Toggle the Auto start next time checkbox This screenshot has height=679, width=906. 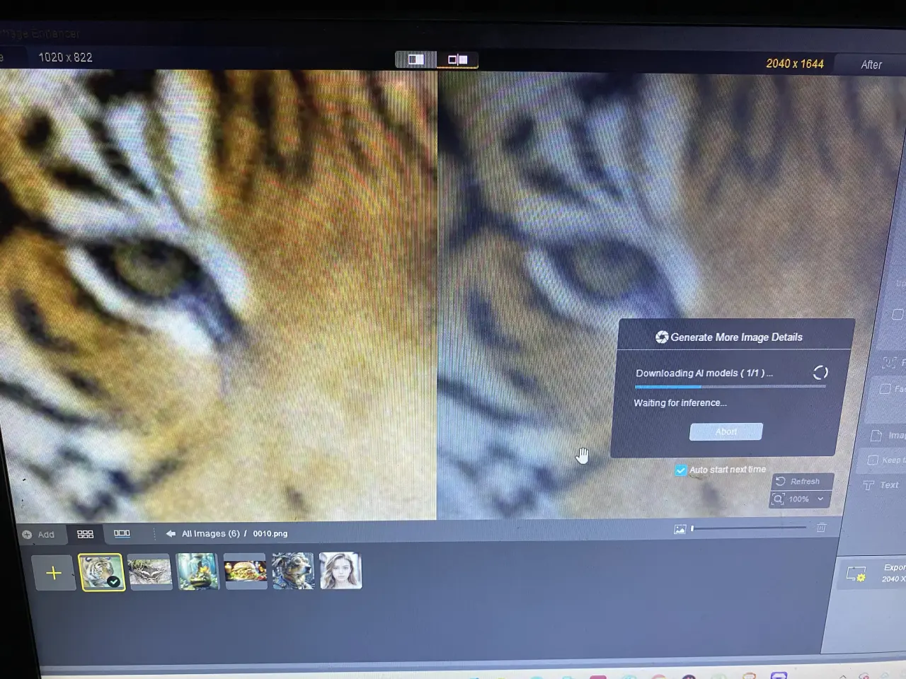click(x=680, y=470)
